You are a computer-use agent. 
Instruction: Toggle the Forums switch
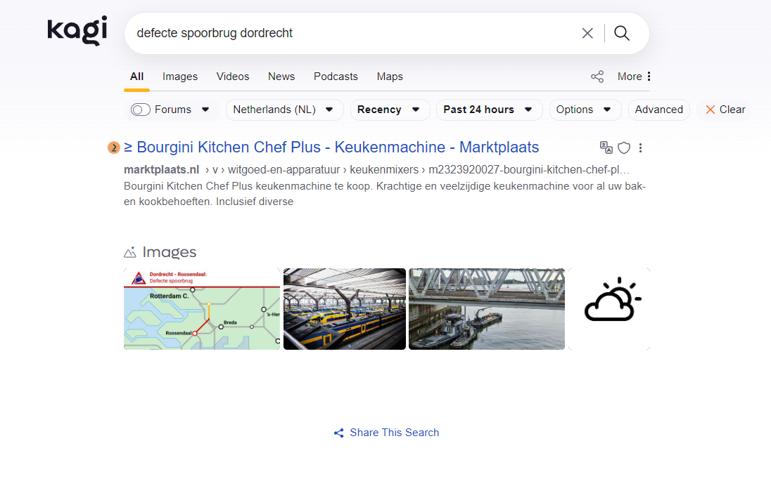pyautogui.click(x=141, y=110)
